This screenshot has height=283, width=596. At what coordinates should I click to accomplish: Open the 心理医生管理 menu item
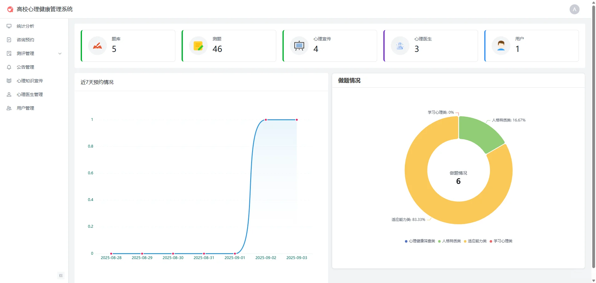[30, 94]
